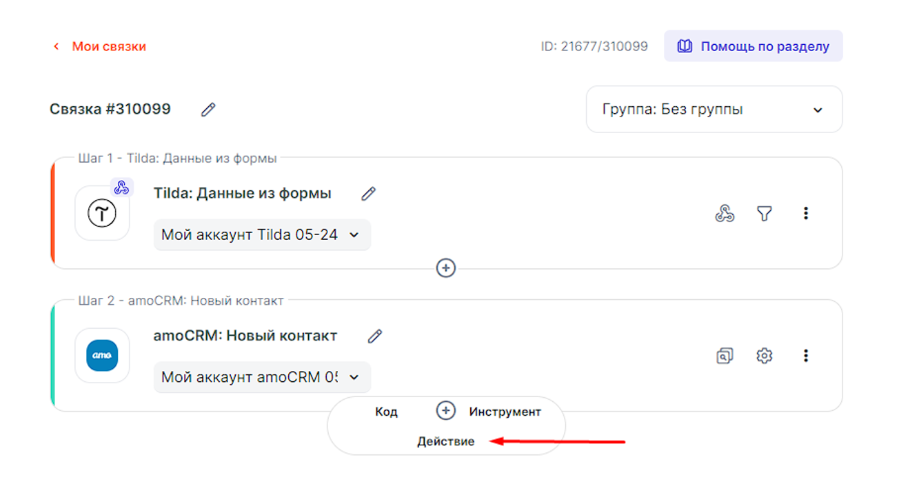Image resolution: width=910 pixels, height=484 pixels.
Task: Click the search-copy icon in amoCRM step
Action: [724, 356]
